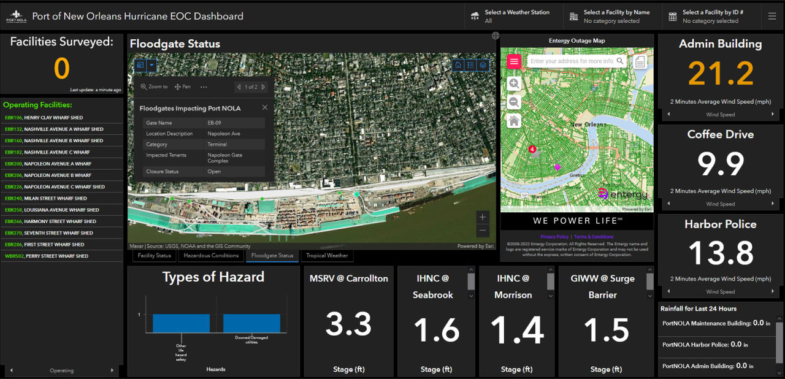Click the Entergy map home icon

point(514,121)
